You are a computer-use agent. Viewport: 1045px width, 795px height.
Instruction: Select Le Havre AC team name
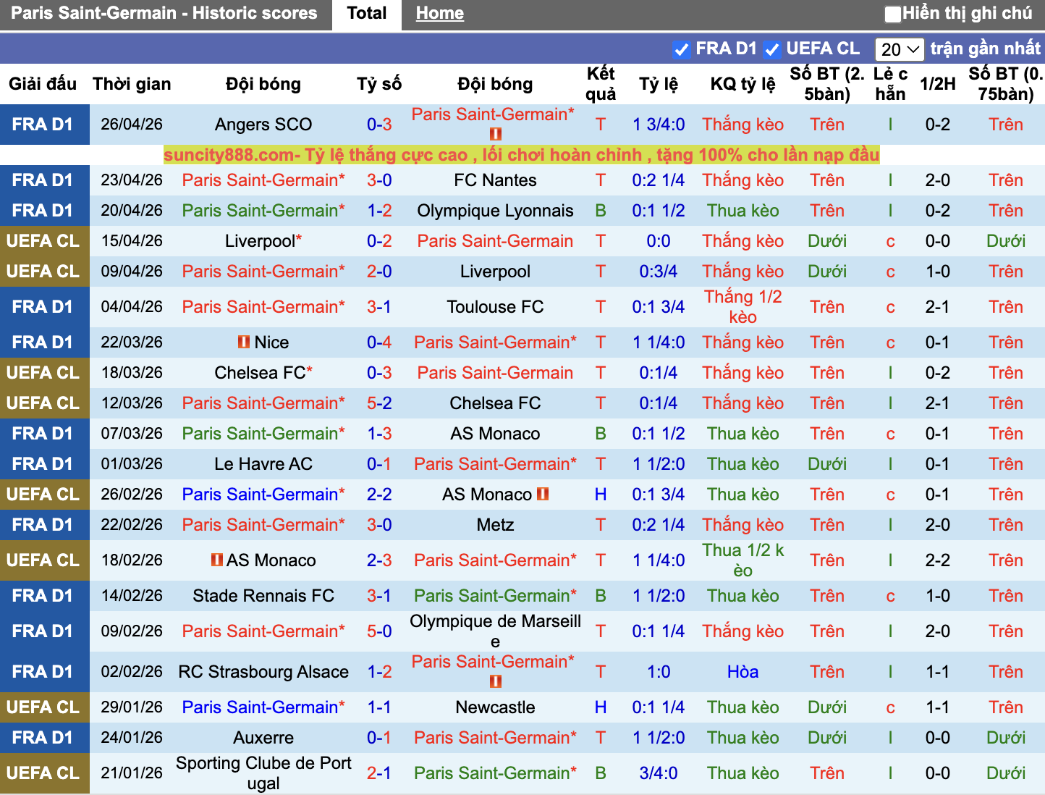(x=263, y=464)
